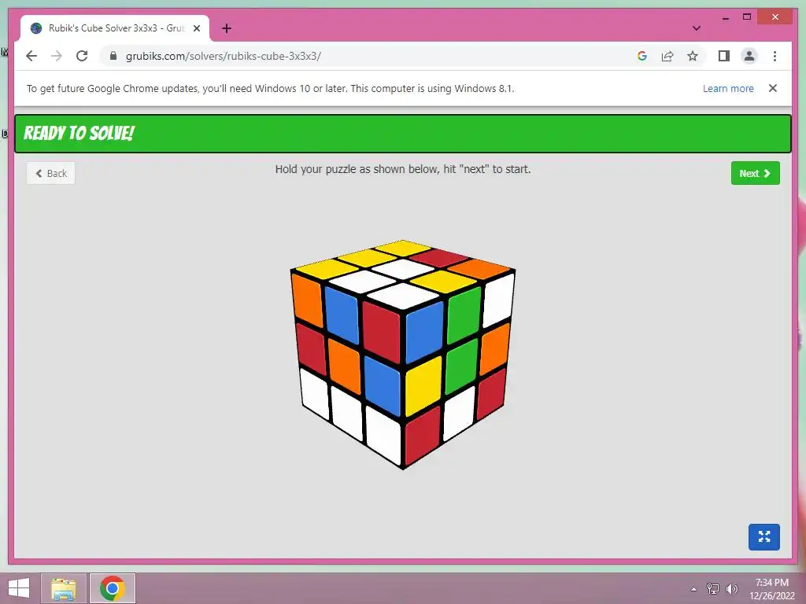Click the browser back arrow
Image resolution: width=806 pixels, height=604 pixels.
pyautogui.click(x=31, y=56)
